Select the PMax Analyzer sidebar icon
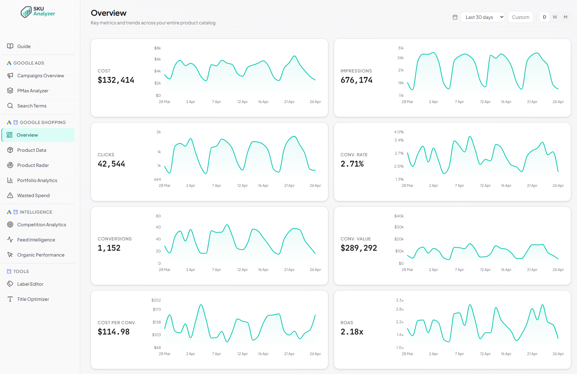 click(x=10, y=90)
